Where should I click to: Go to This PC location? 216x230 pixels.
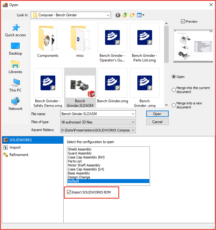[15, 85]
